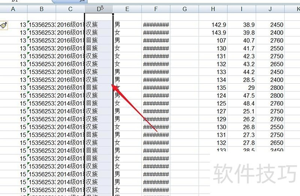Select column F header
The image size is (300, 196).
pos(156,9)
